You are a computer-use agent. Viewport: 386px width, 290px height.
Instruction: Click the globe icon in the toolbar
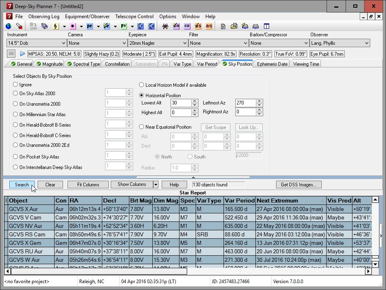coord(8,26)
